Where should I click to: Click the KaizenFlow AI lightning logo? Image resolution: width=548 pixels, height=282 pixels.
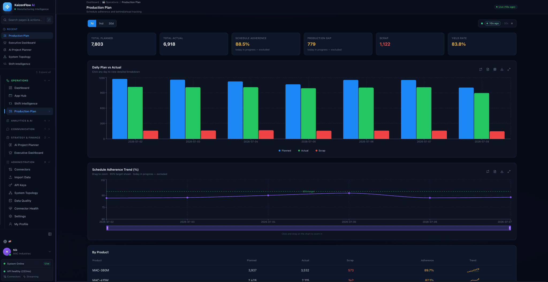point(7,7)
